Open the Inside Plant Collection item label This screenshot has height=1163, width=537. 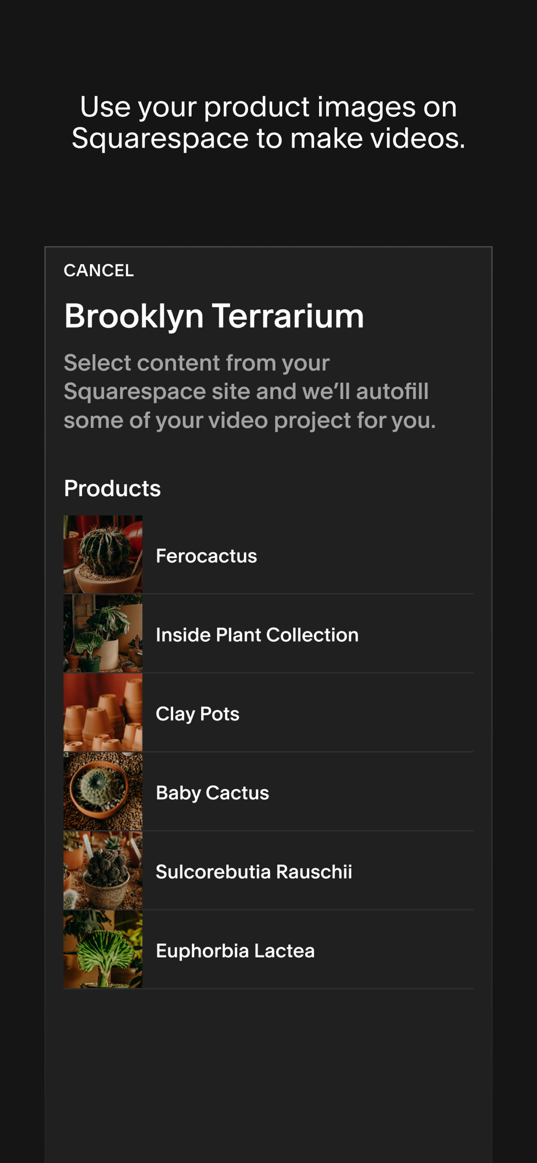pos(257,635)
